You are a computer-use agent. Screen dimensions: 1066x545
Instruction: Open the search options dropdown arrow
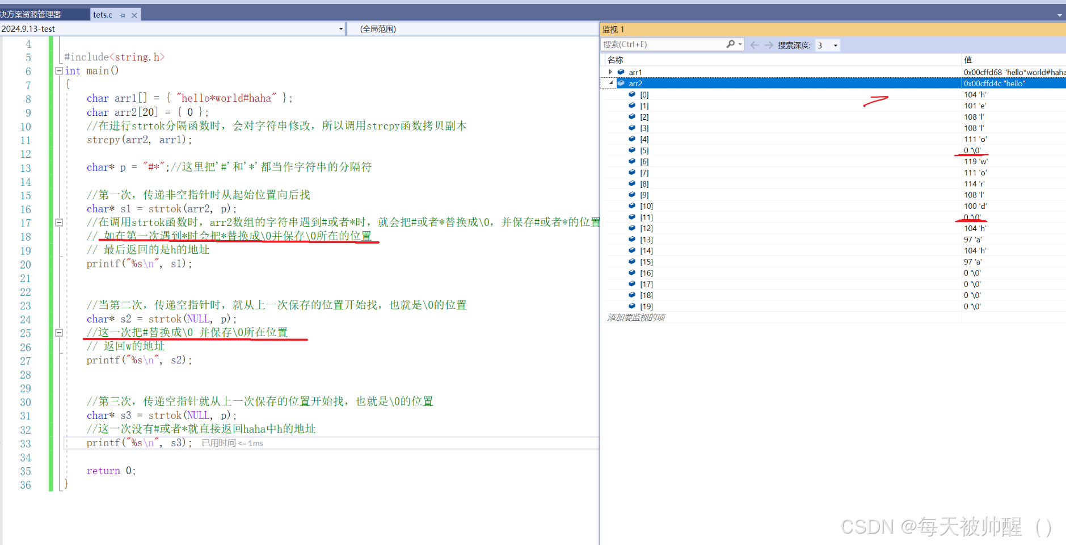(x=740, y=44)
